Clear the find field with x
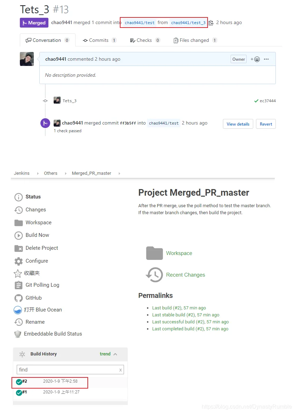The image size is (295, 413). pos(121,370)
